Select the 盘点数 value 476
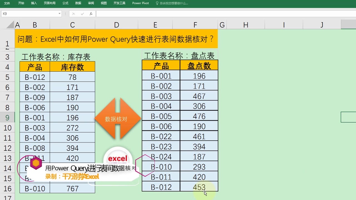 pos(199,116)
